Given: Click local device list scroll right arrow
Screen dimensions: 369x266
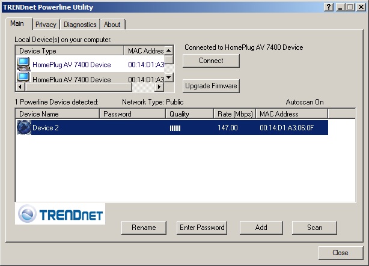Looking at the screenshot, I should 159,87.
